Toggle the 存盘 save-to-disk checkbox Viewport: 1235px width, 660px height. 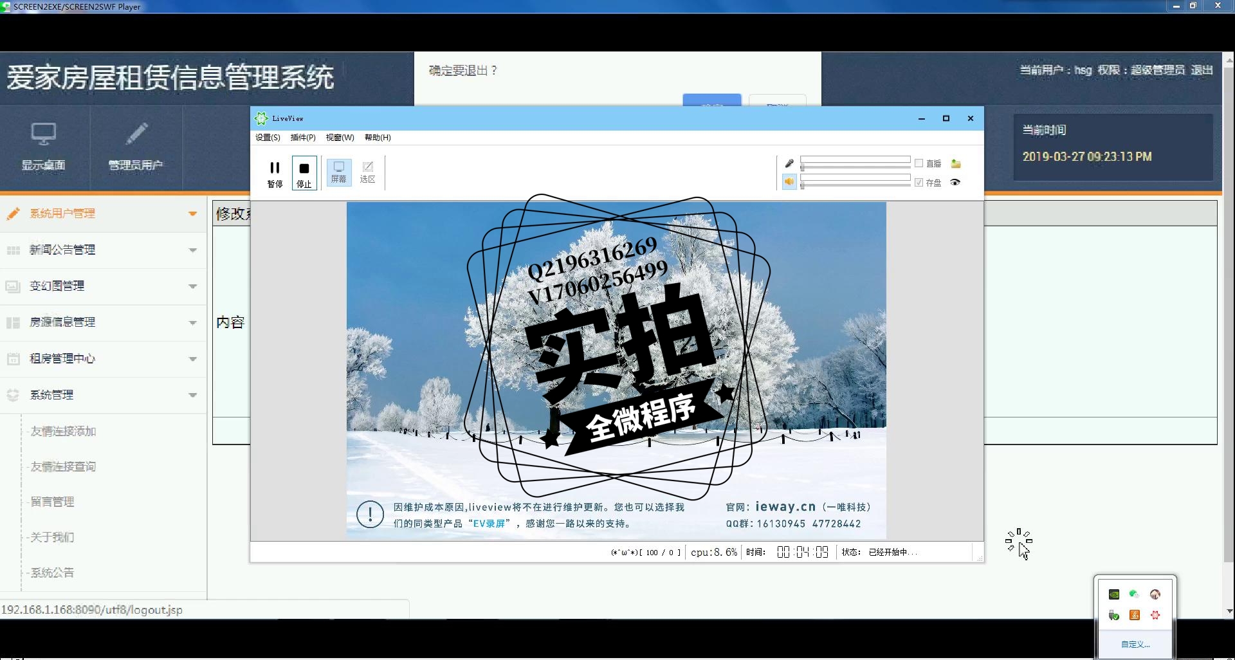click(919, 183)
